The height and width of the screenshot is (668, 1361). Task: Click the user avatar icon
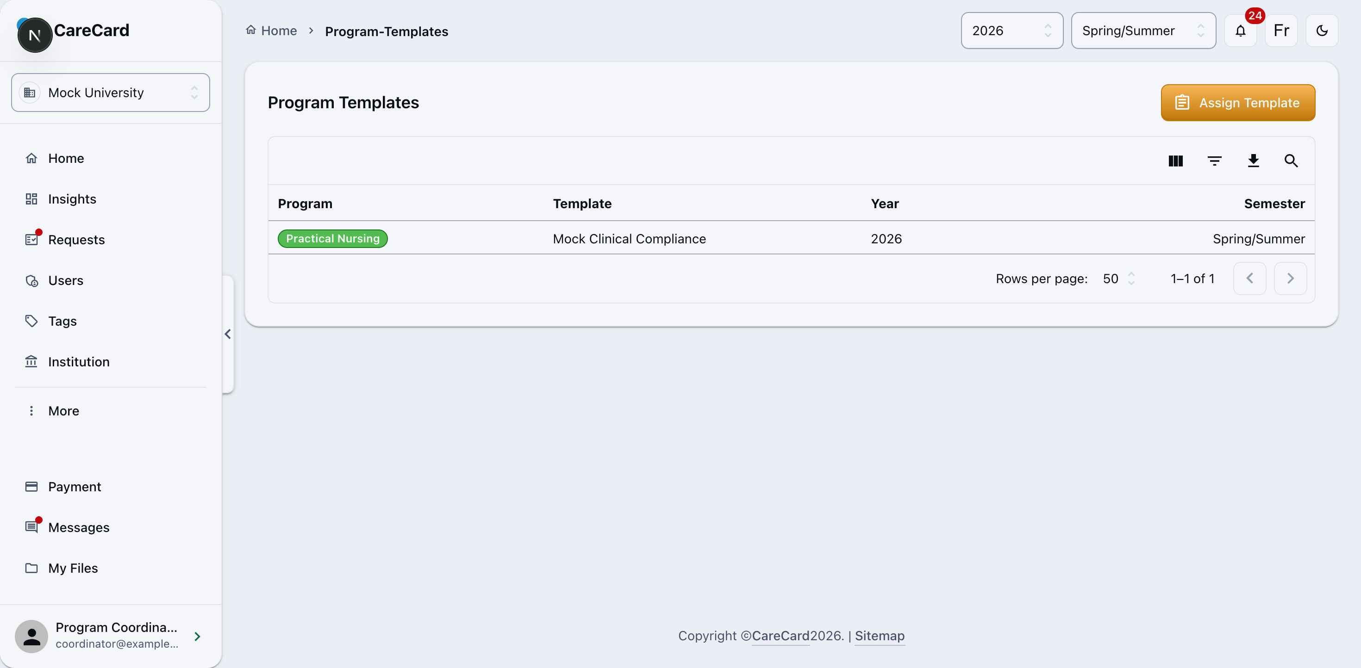click(31, 637)
